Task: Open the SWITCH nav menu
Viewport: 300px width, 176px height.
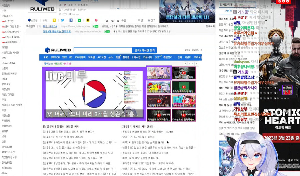Action: tap(55, 57)
